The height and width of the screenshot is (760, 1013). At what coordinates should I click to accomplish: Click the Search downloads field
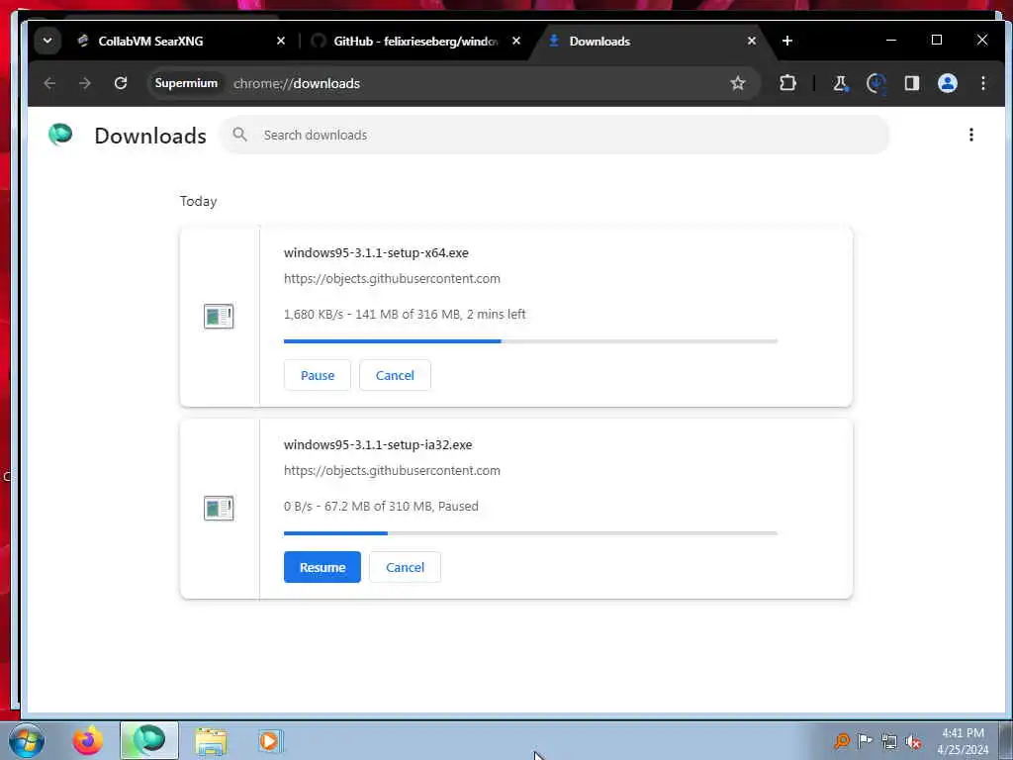tap(554, 135)
